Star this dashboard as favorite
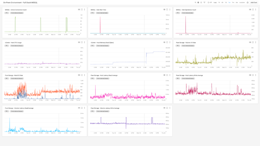Viewport: 260px width, 146px height. [248, 2]
